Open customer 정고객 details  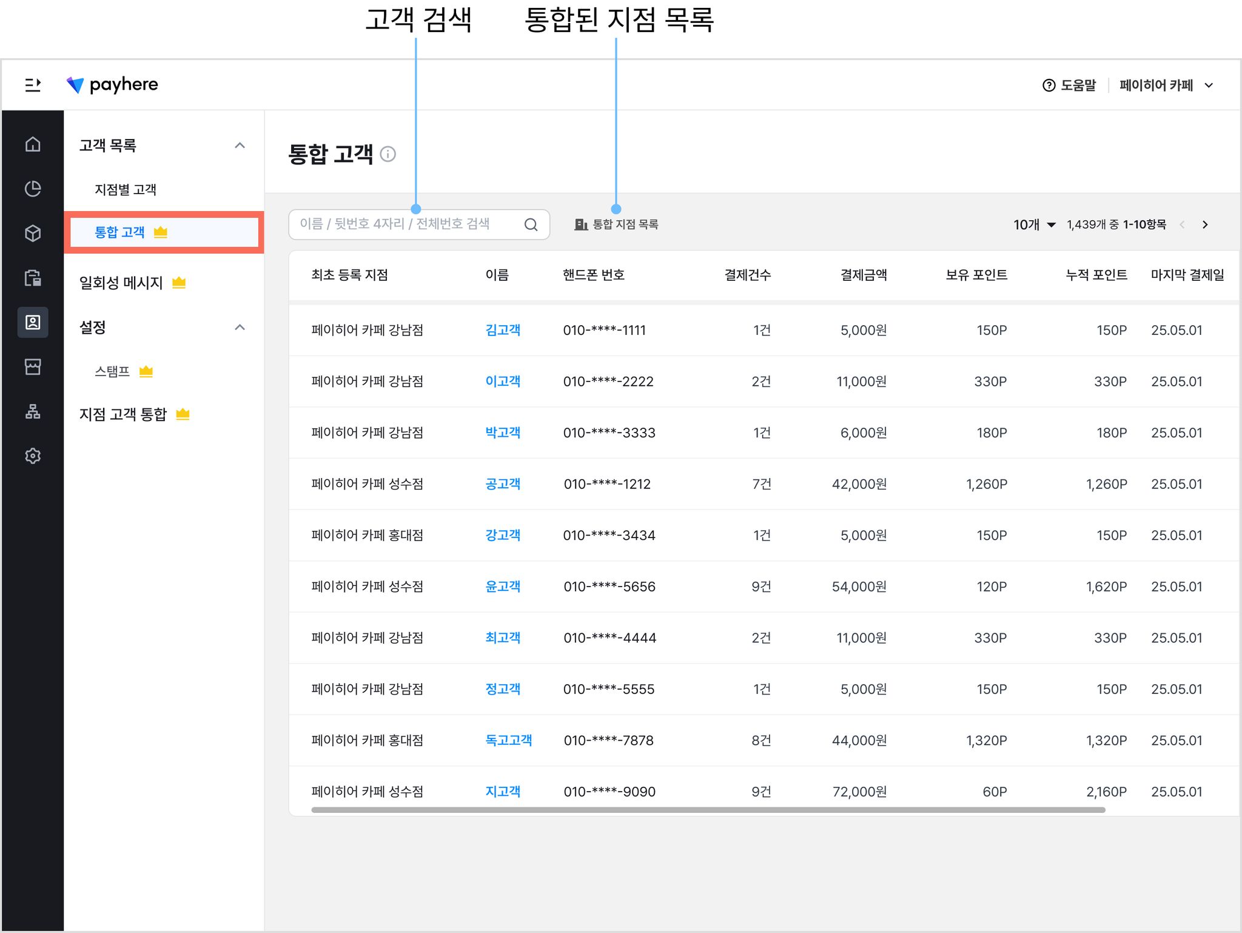(503, 689)
